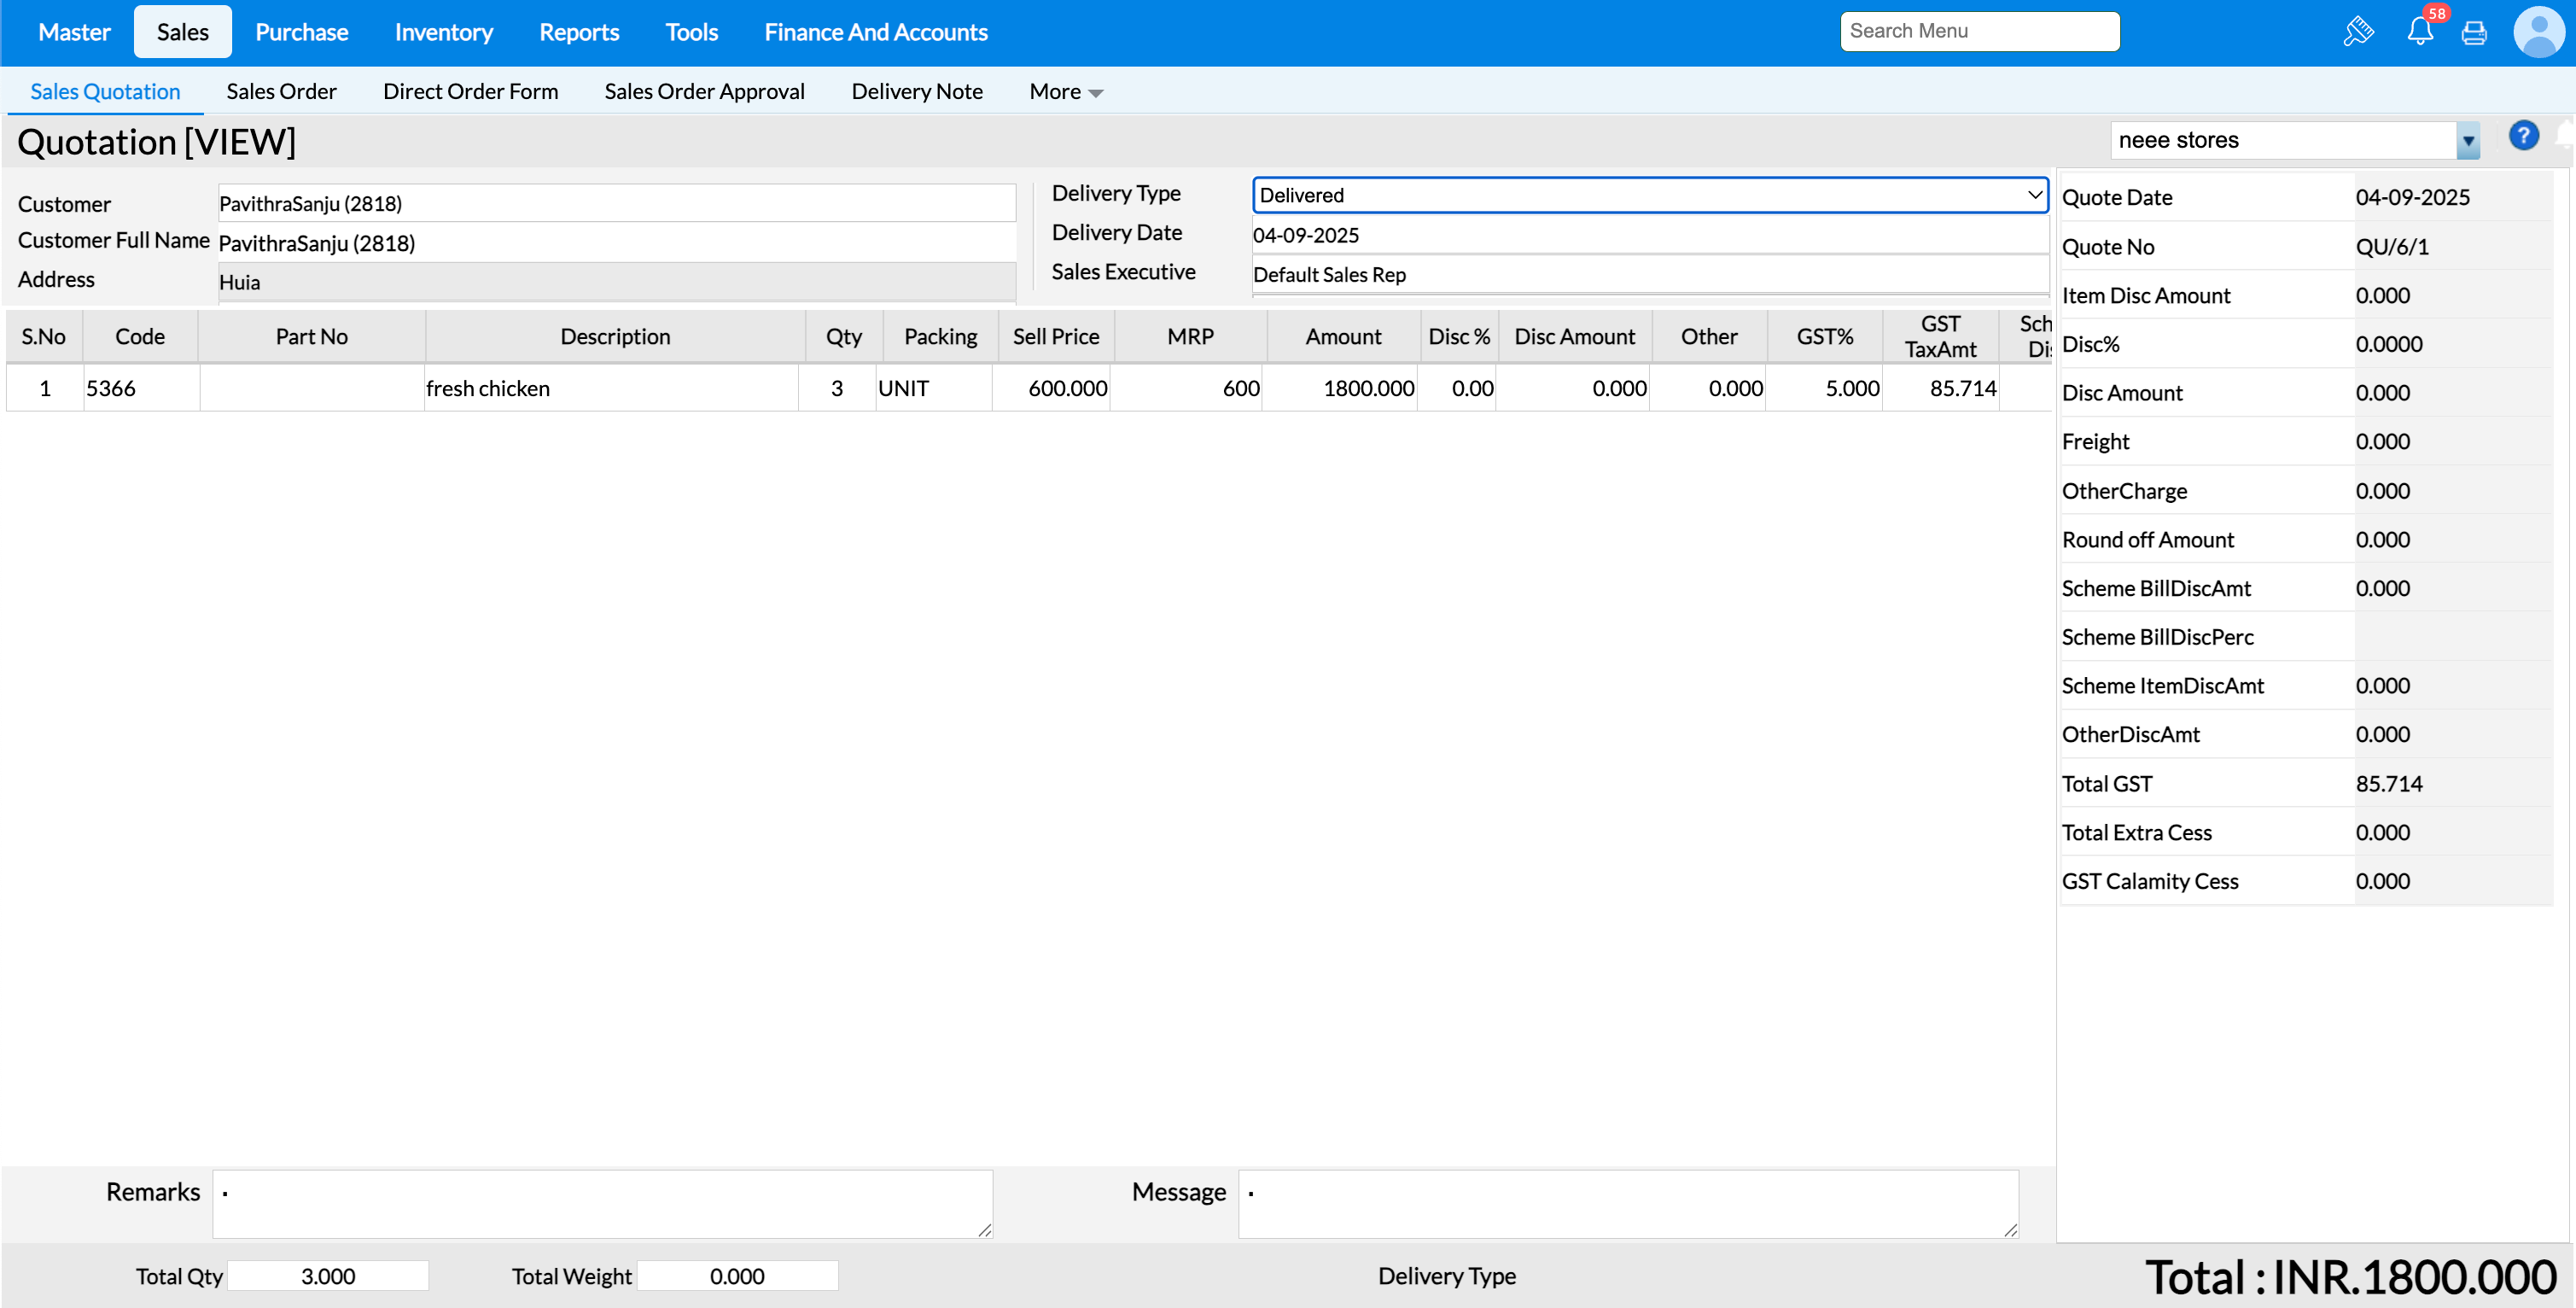
Task: Open Finance And Accounts menu
Action: click(x=875, y=32)
